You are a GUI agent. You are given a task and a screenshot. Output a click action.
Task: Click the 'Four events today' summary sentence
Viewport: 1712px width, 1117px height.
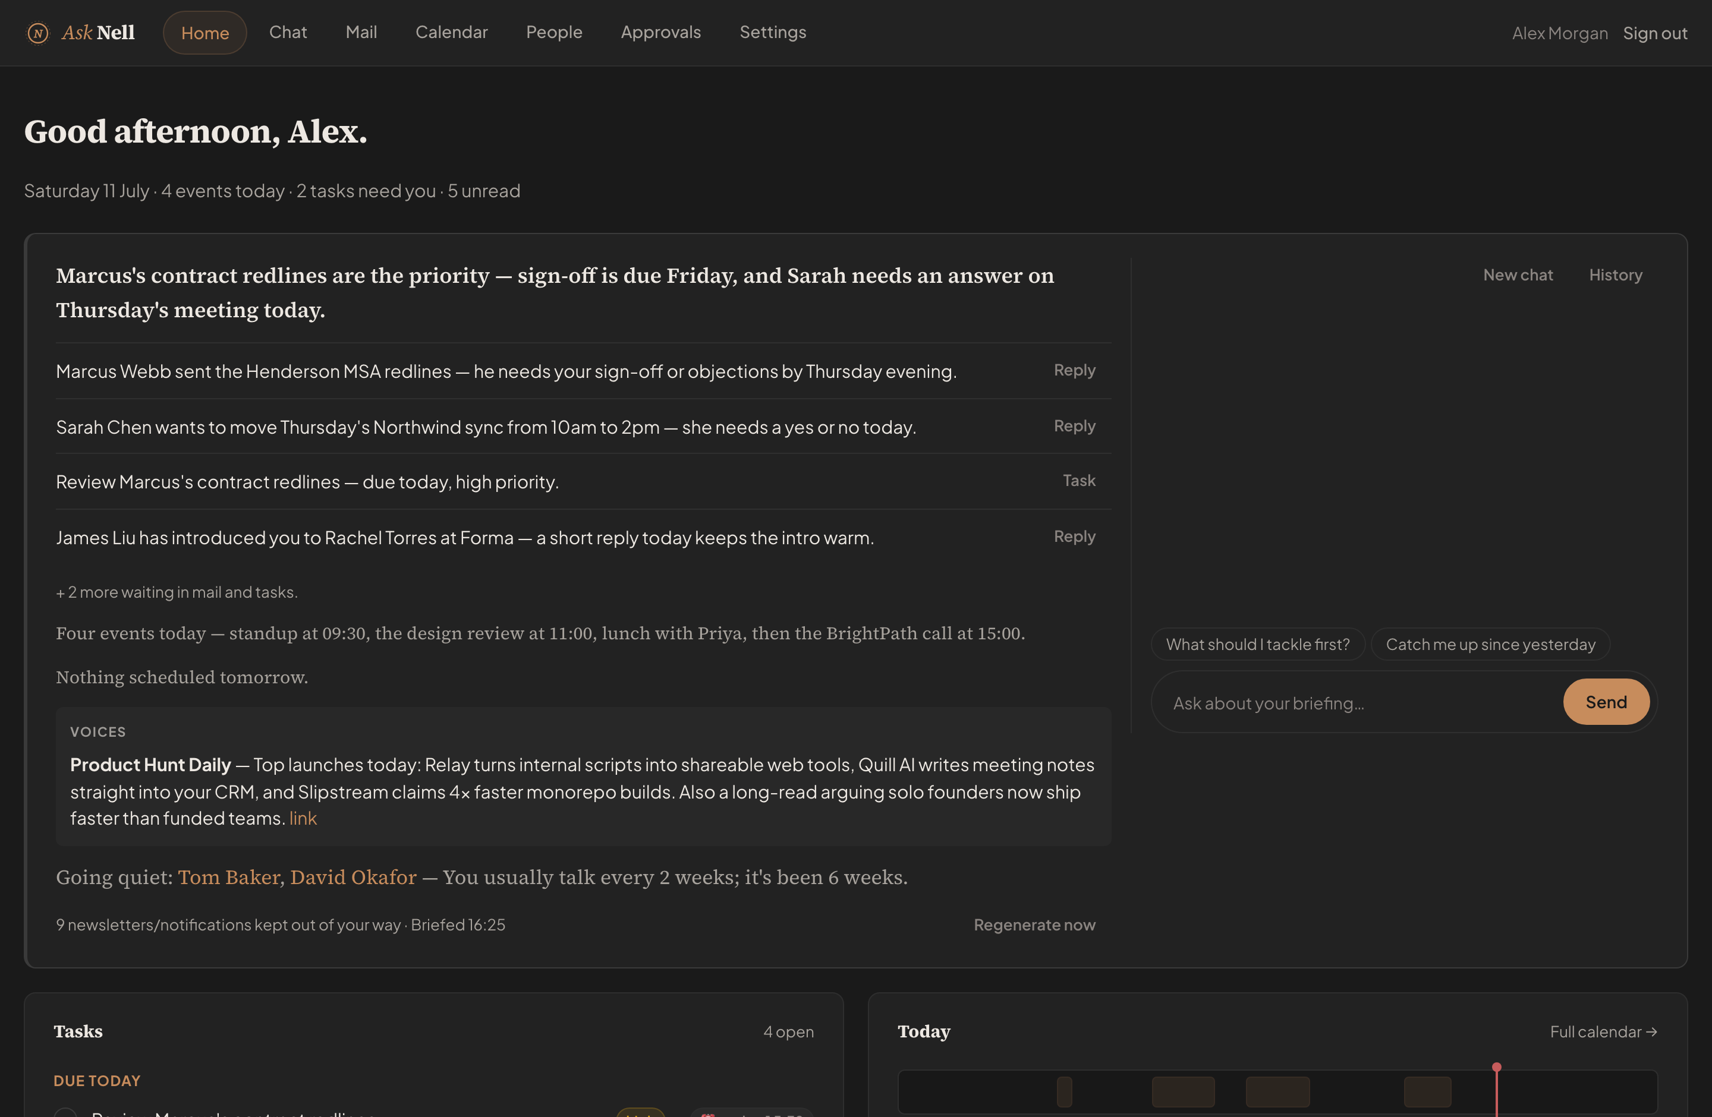point(540,633)
